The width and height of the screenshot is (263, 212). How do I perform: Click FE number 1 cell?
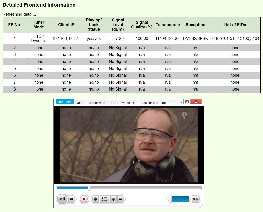point(15,38)
